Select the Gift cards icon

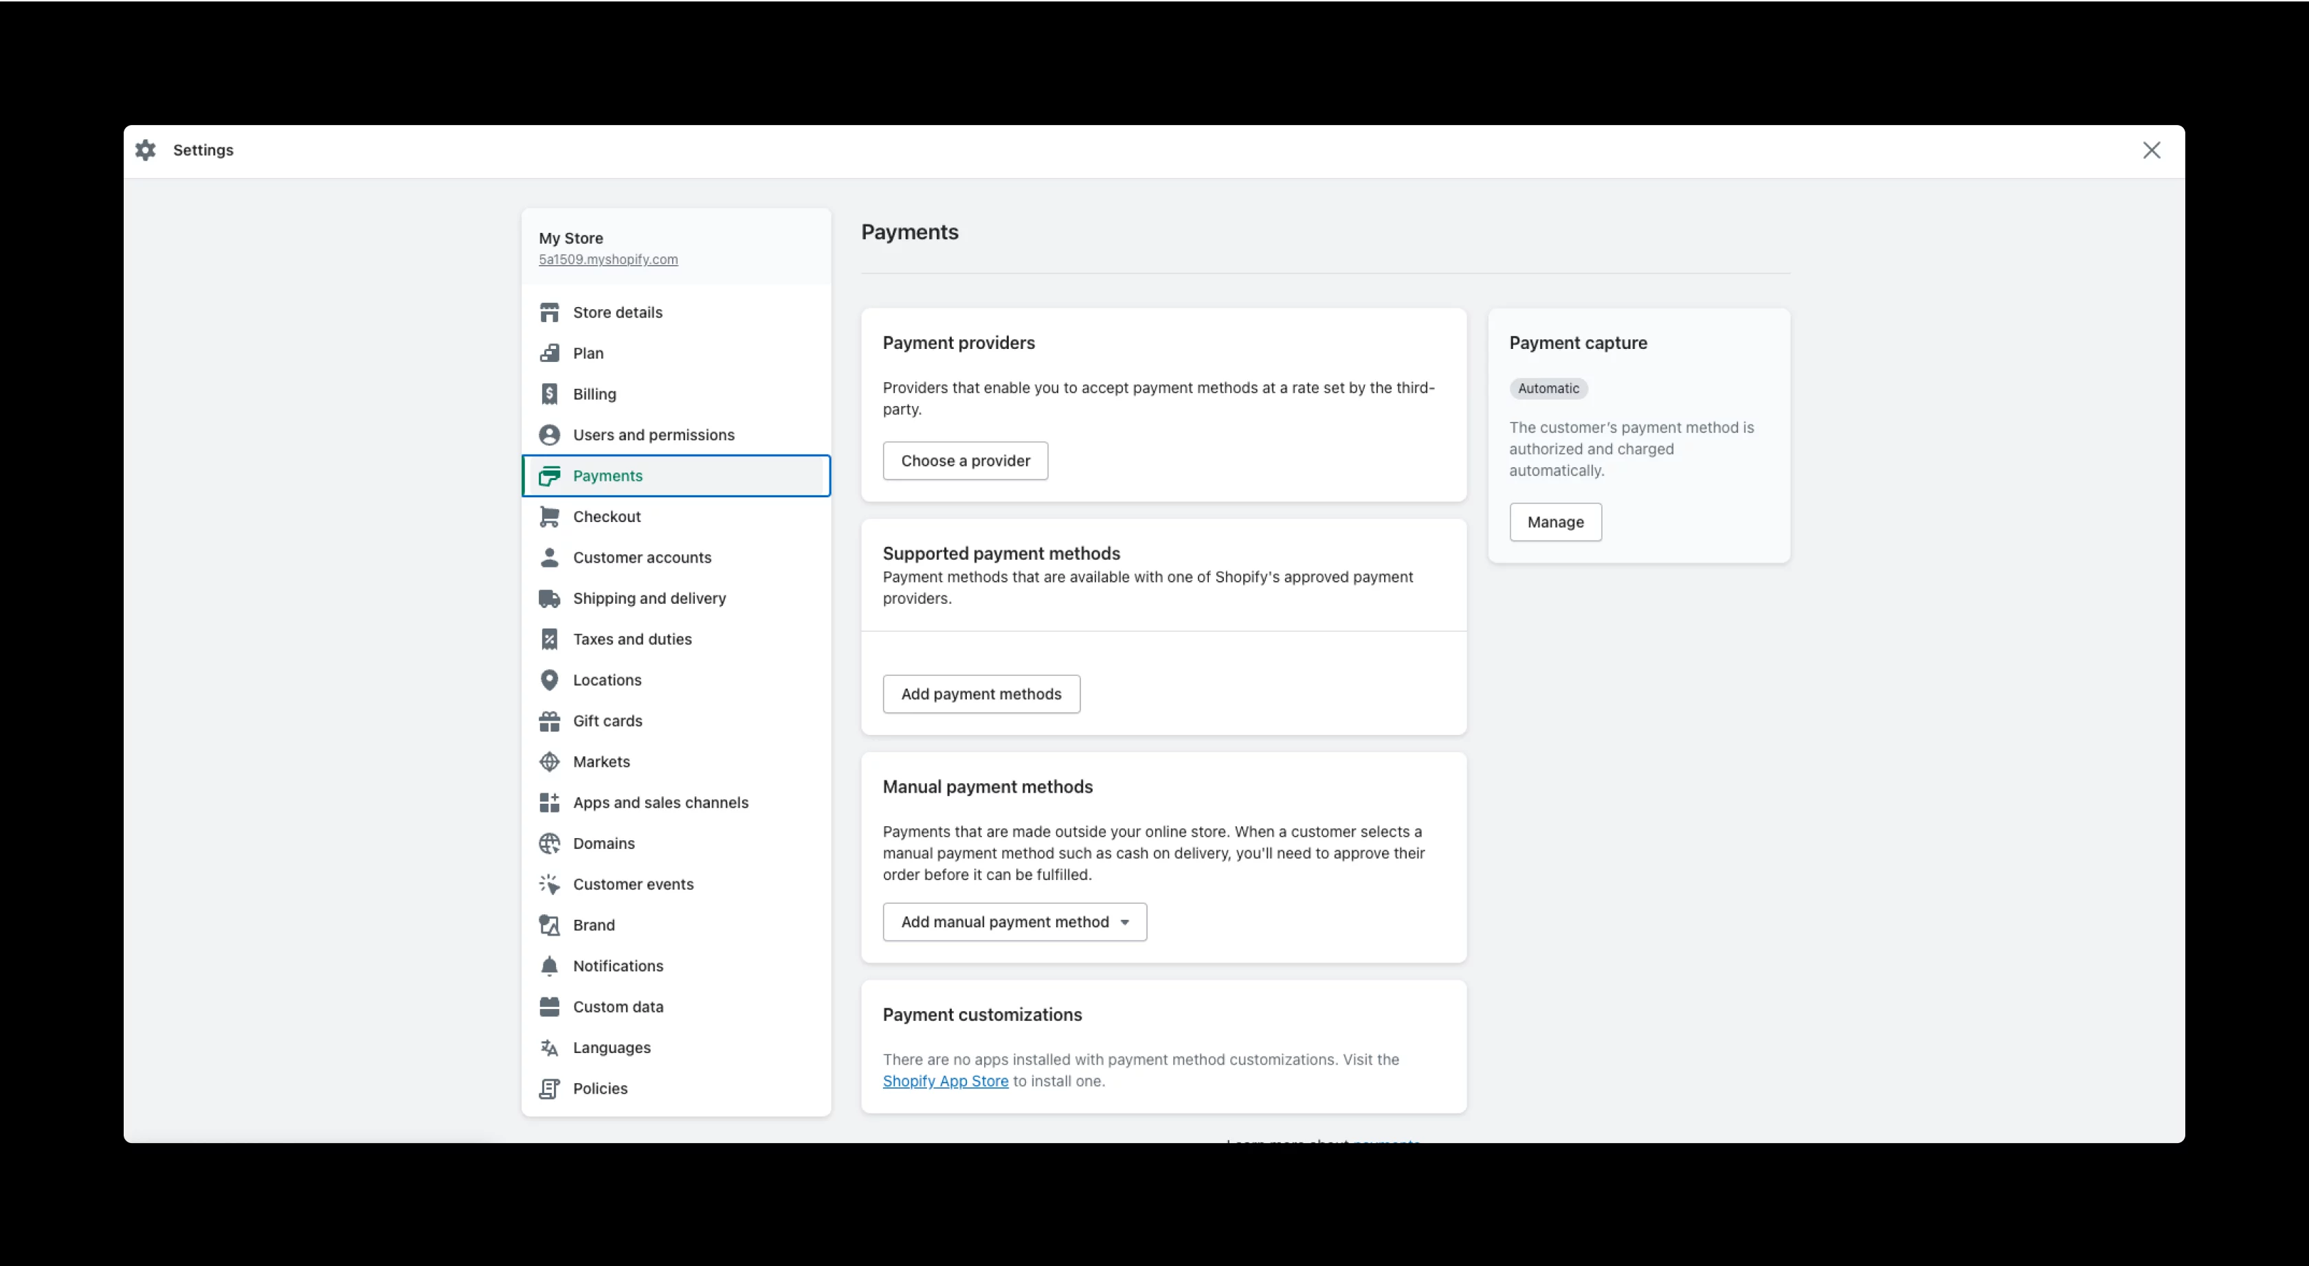coord(550,721)
